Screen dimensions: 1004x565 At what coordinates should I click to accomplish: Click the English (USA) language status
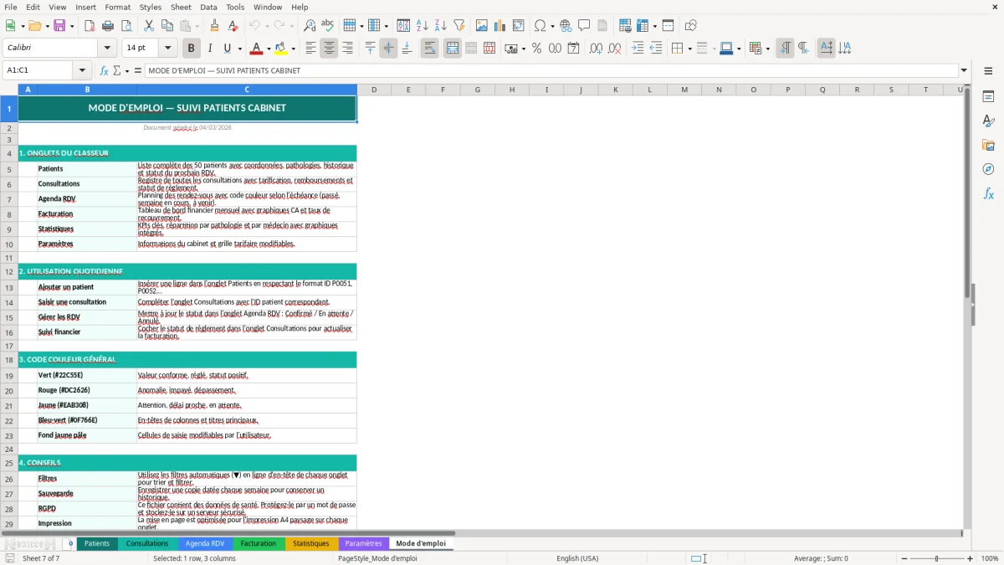(x=577, y=558)
